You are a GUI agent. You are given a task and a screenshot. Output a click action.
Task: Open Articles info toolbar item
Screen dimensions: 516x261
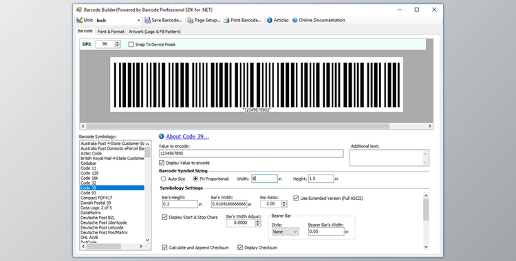pyautogui.click(x=277, y=20)
